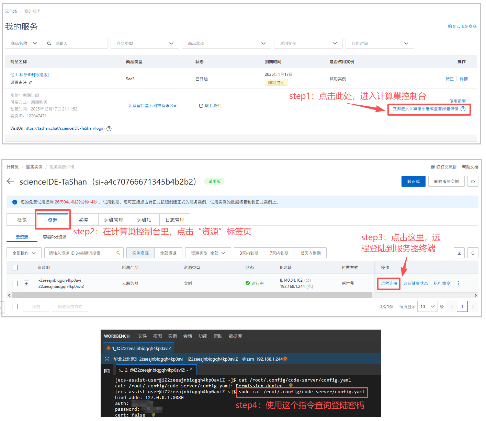486x421 pixels.
Task: Expand the 全部操作 dropdown
Action: tap(24, 253)
